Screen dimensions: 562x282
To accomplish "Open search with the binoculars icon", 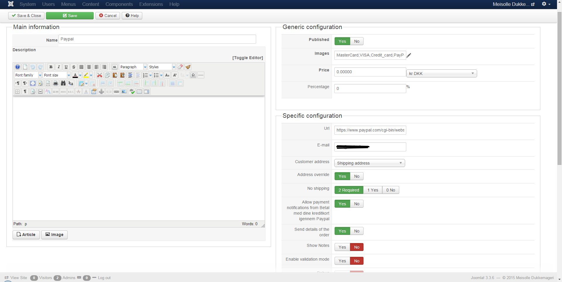I will [63, 83].
